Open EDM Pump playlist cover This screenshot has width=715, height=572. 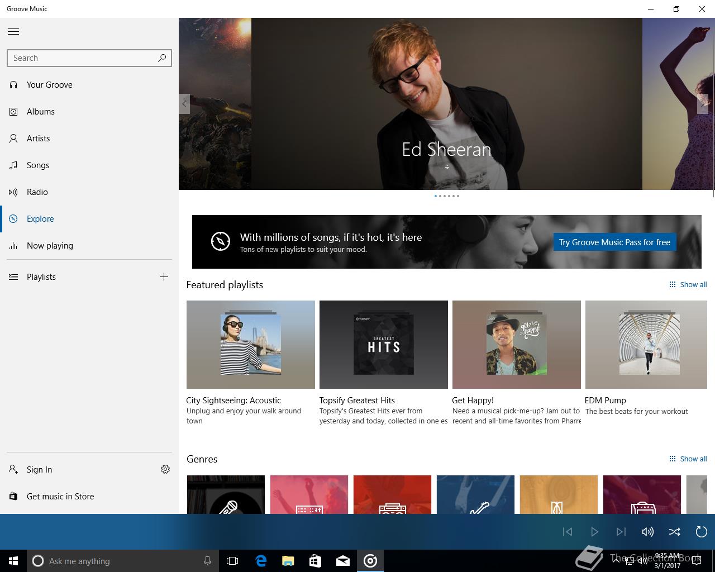646,345
